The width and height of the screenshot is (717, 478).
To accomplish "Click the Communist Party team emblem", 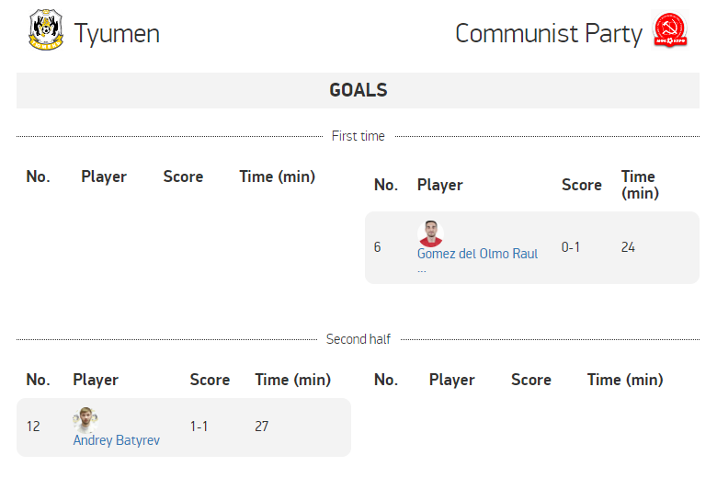I will coord(670,29).
